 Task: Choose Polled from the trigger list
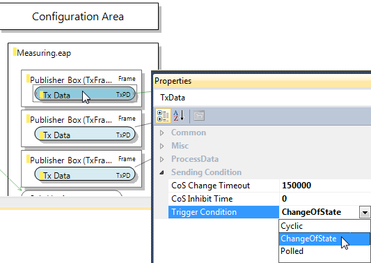coord(324,251)
